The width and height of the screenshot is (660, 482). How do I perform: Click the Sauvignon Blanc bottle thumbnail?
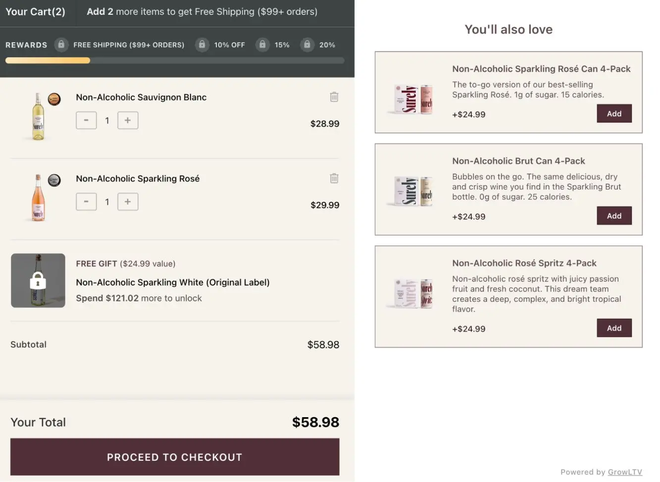point(39,117)
